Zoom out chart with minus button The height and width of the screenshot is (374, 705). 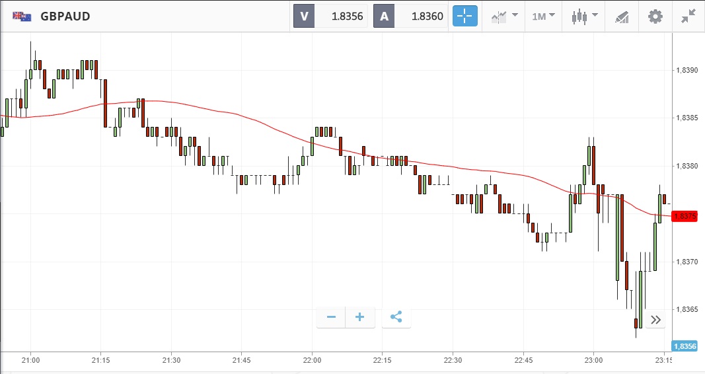(x=331, y=317)
